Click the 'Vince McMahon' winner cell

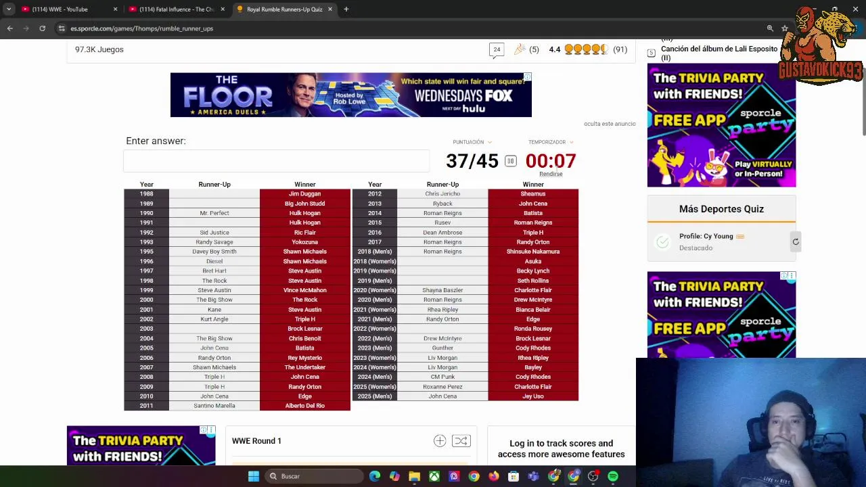pos(305,290)
